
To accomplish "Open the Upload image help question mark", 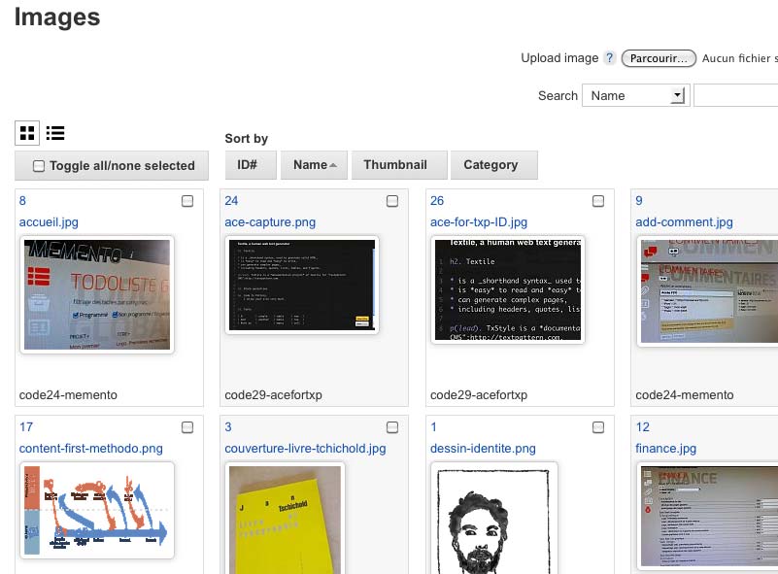I will [x=610, y=58].
